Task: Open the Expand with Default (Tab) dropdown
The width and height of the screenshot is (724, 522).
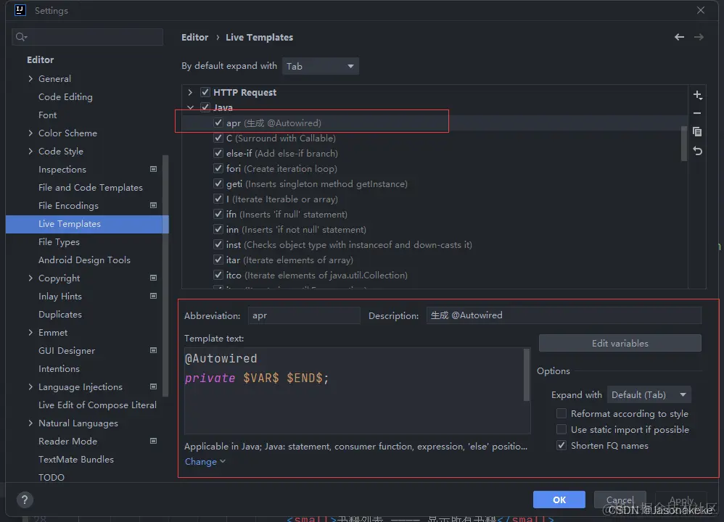Action: pyautogui.click(x=649, y=394)
